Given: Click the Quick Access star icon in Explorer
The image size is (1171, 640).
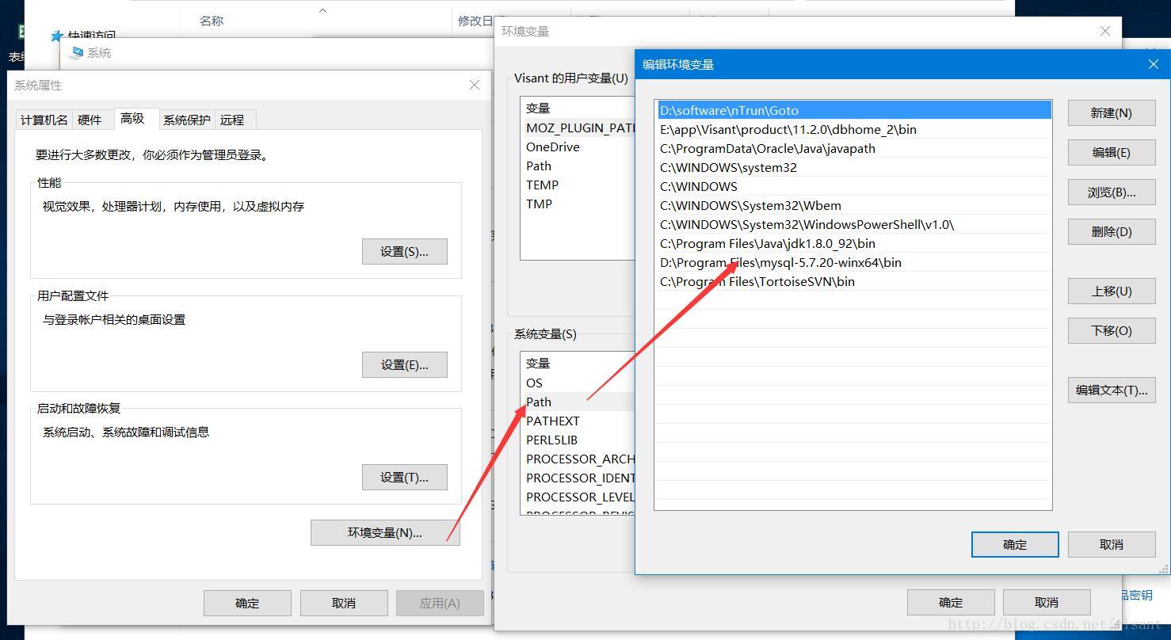Looking at the screenshot, I should tap(56, 36).
